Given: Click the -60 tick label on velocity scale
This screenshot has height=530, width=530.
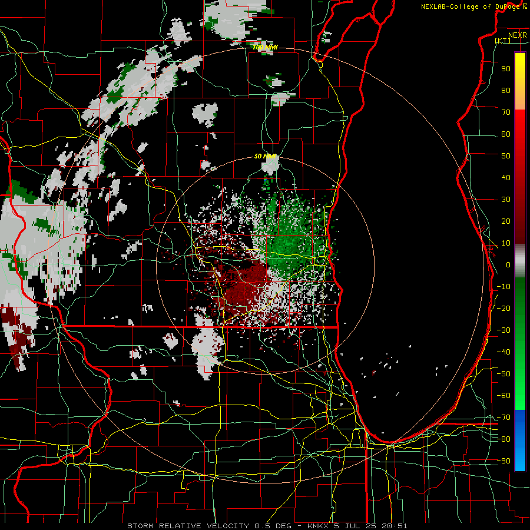Looking at the screenshot, I should click(x=503, y=396).
